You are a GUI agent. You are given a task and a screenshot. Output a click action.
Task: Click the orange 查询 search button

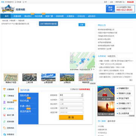[x=71, y=117]
